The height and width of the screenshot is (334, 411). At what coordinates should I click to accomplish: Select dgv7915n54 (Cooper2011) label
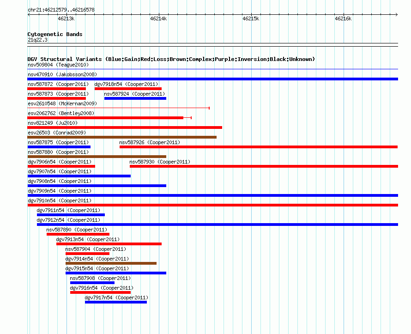[x=97, y=268]
